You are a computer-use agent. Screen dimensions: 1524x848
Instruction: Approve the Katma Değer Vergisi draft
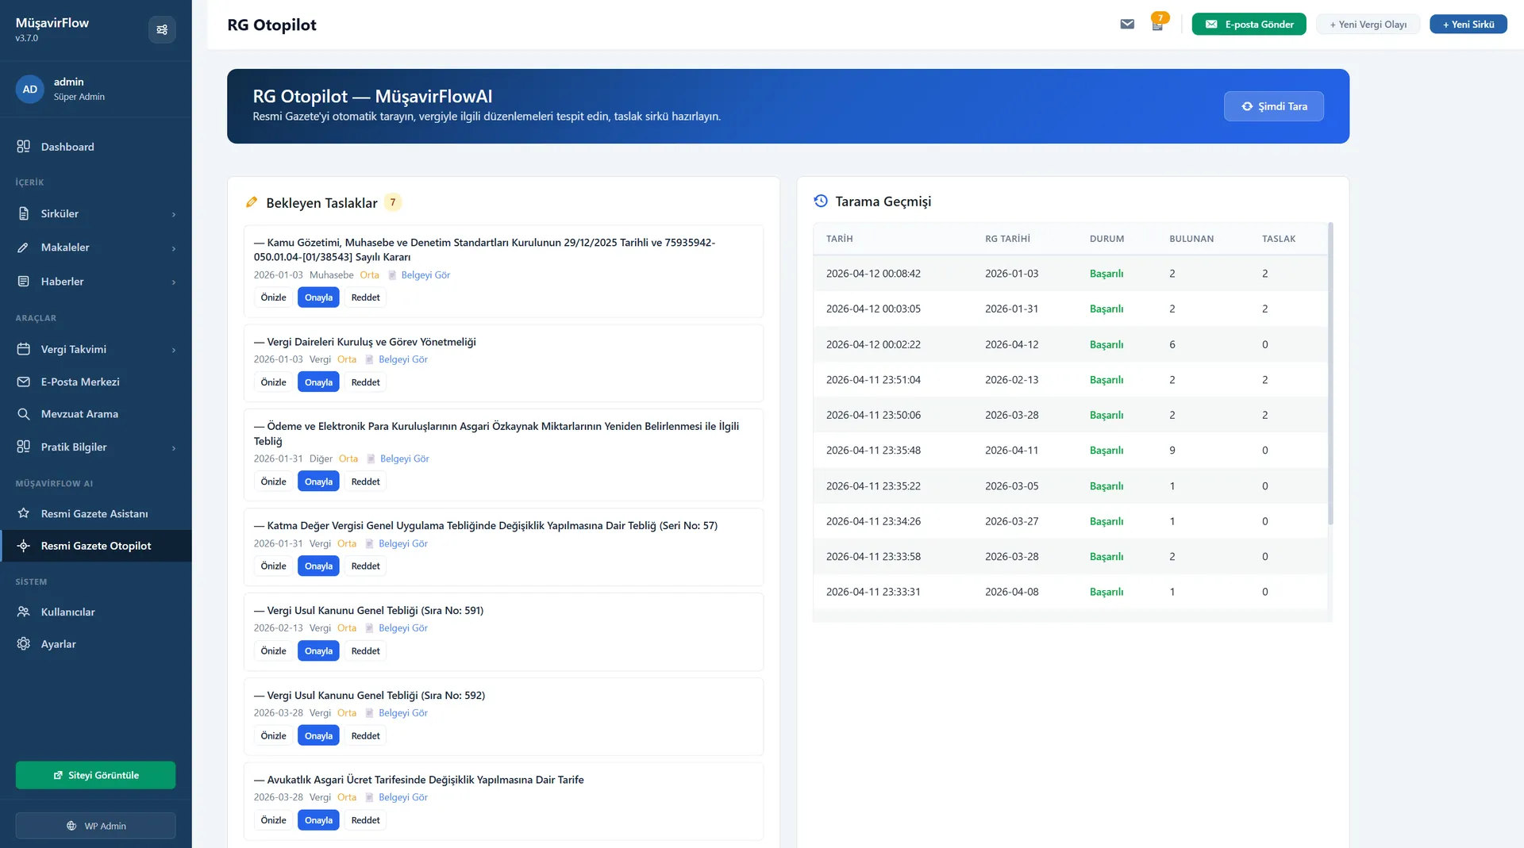pyautogui.click(x=318, y=566)
